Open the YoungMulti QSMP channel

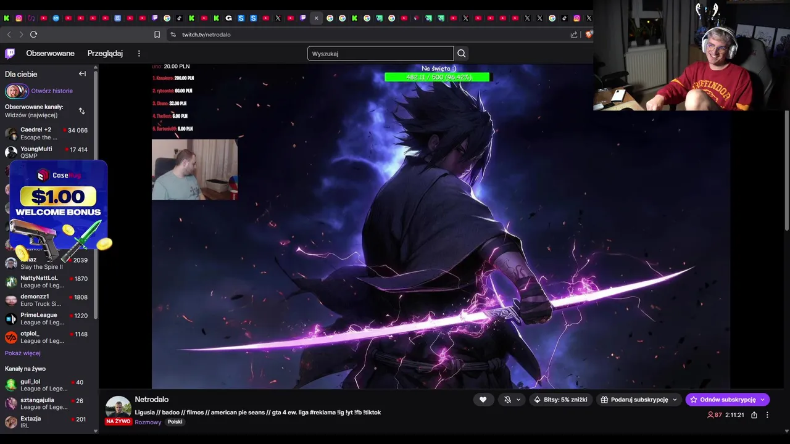[x=48, y=152]
